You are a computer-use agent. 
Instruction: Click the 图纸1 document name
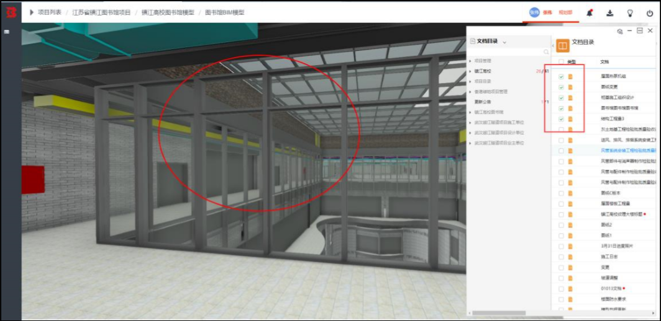tap(606, 235)
